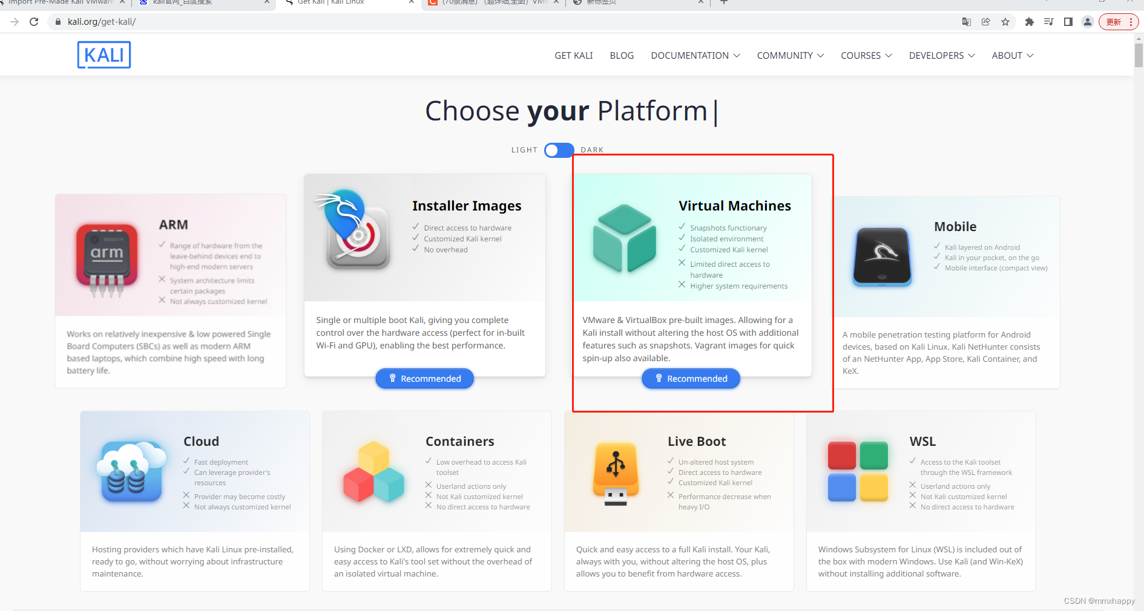Bookmark page using star icon

[x=1005, y=22]
